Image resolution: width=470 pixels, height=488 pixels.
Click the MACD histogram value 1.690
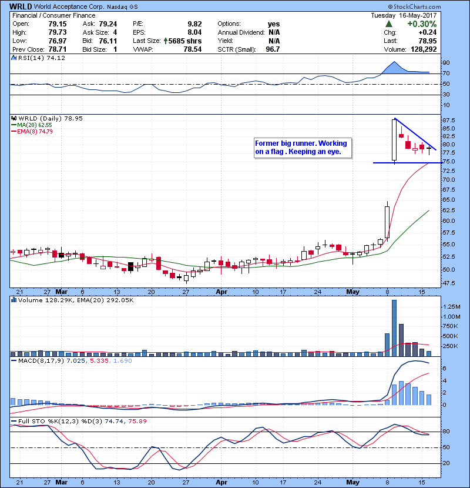tap(123, 361)
